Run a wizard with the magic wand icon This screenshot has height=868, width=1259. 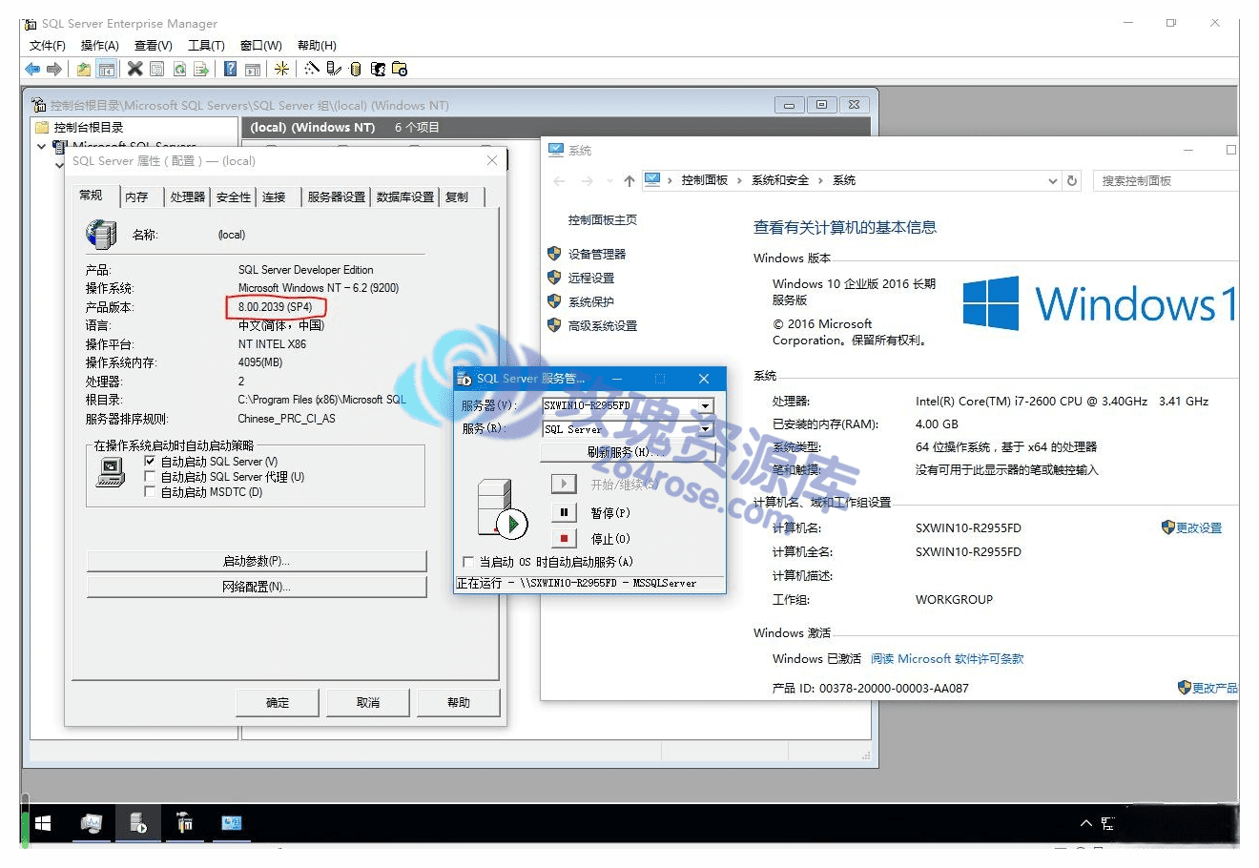[x=312, y=69]
